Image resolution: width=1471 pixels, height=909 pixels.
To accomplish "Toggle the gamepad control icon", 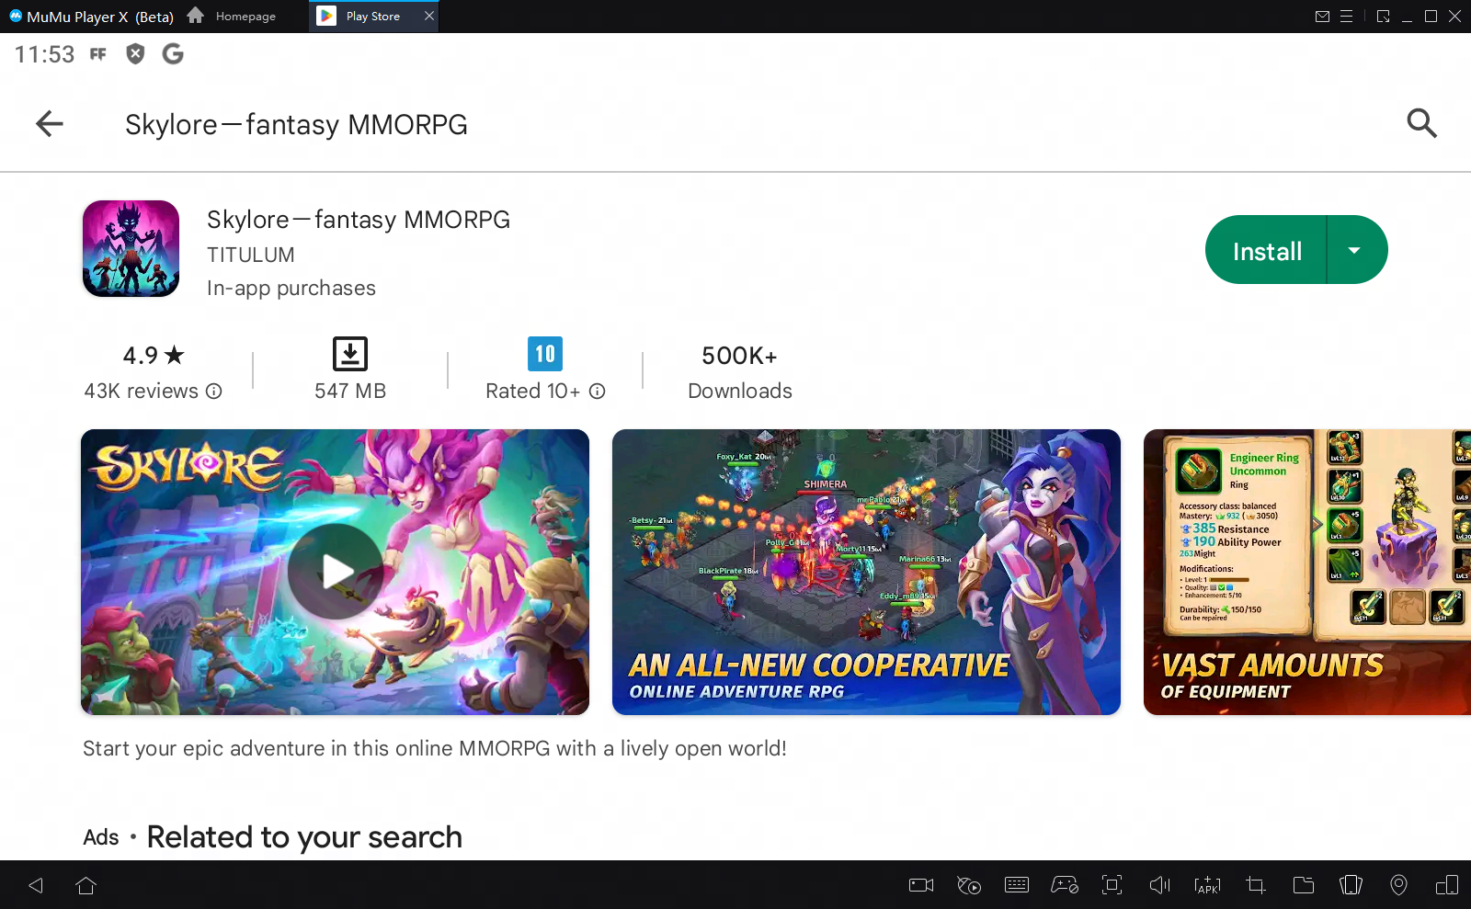I will (x=1065, y=885).
